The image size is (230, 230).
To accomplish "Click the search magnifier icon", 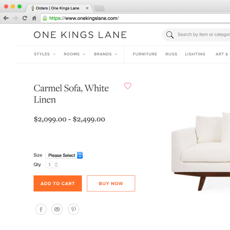I will [170, 35].
